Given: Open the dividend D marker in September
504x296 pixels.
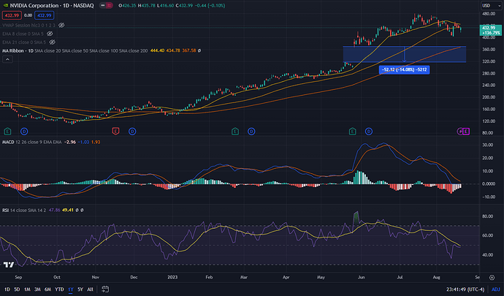Looking at the screenshot, I should 24,132.
